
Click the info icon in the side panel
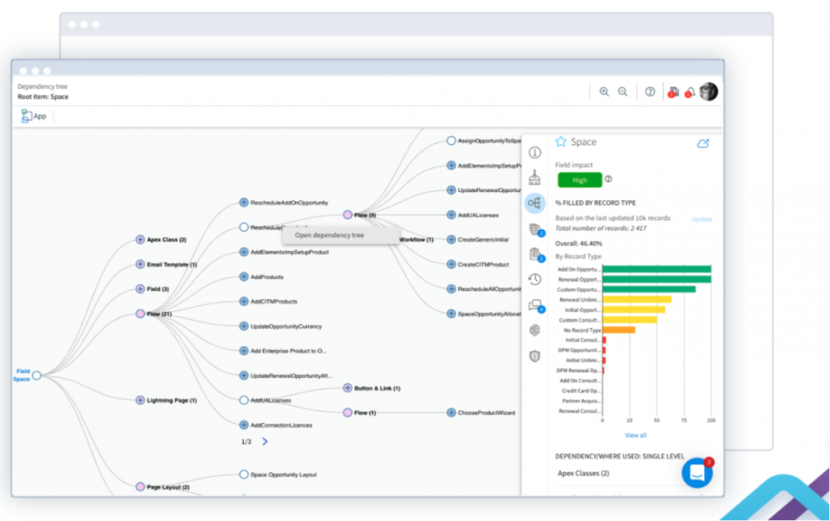[x=535, y=152]
